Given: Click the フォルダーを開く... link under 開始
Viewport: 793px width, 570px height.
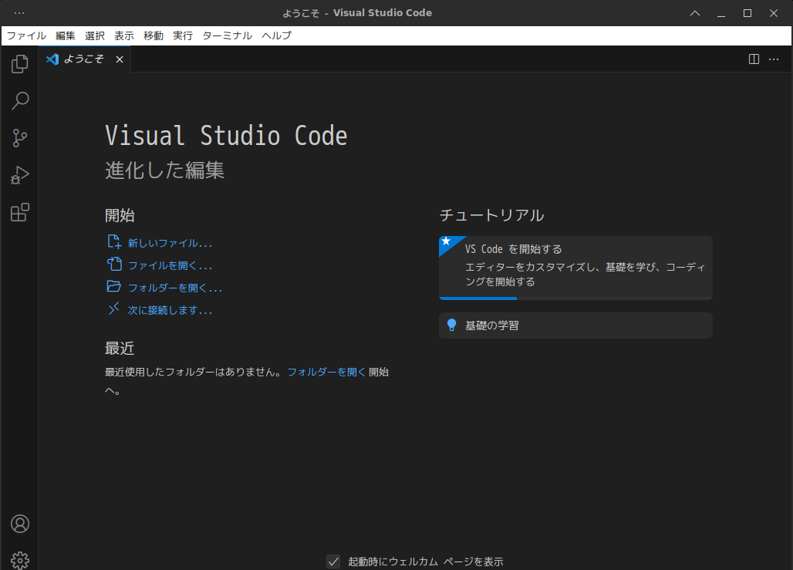Looking at the screenshot, I should 175,288.
